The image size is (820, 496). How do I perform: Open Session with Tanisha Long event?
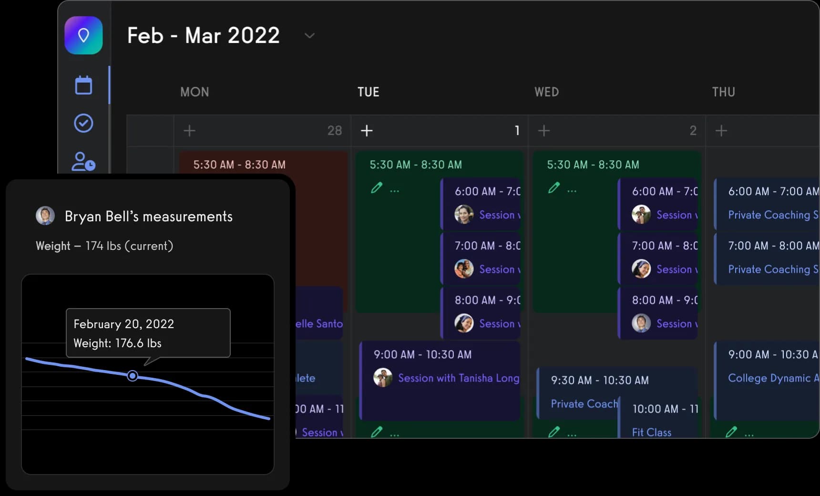440,381
